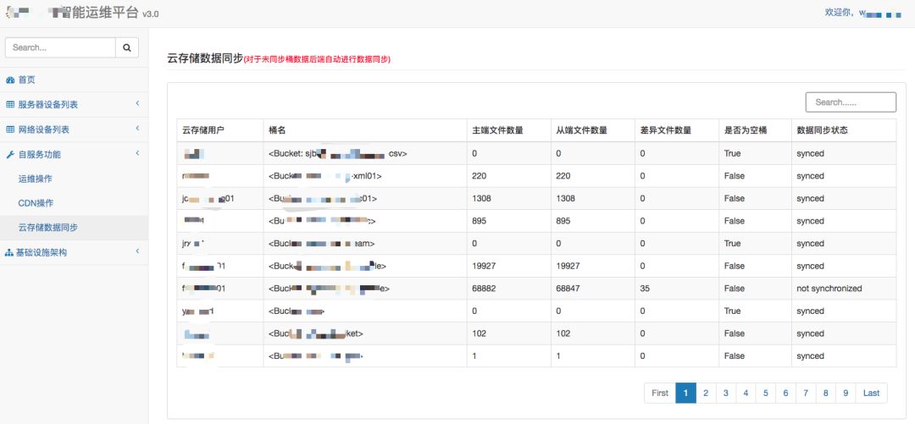This screenshot has width=915, height=424.
Task: Click the bucket name ending in xml01>
Action: (x=325, y=176)
